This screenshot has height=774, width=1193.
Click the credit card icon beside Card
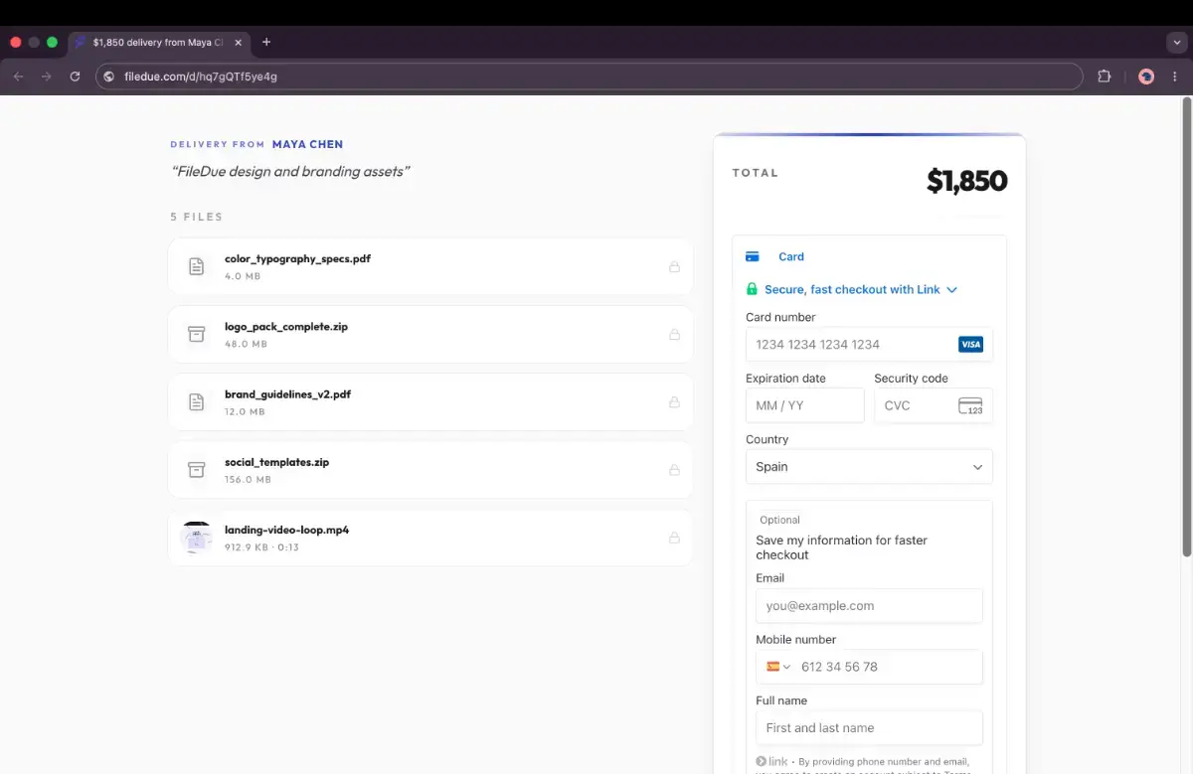[x=753, y=256]
